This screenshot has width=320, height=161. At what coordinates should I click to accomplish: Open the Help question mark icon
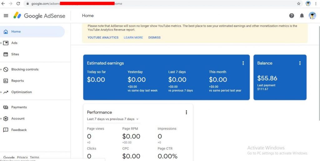(x=292, y=16)
